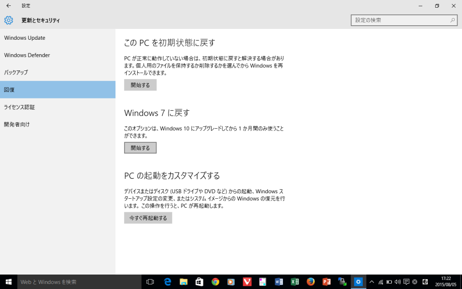Launch Microsoft Word from taskbar
462x289 pixels.
point(279,282)
